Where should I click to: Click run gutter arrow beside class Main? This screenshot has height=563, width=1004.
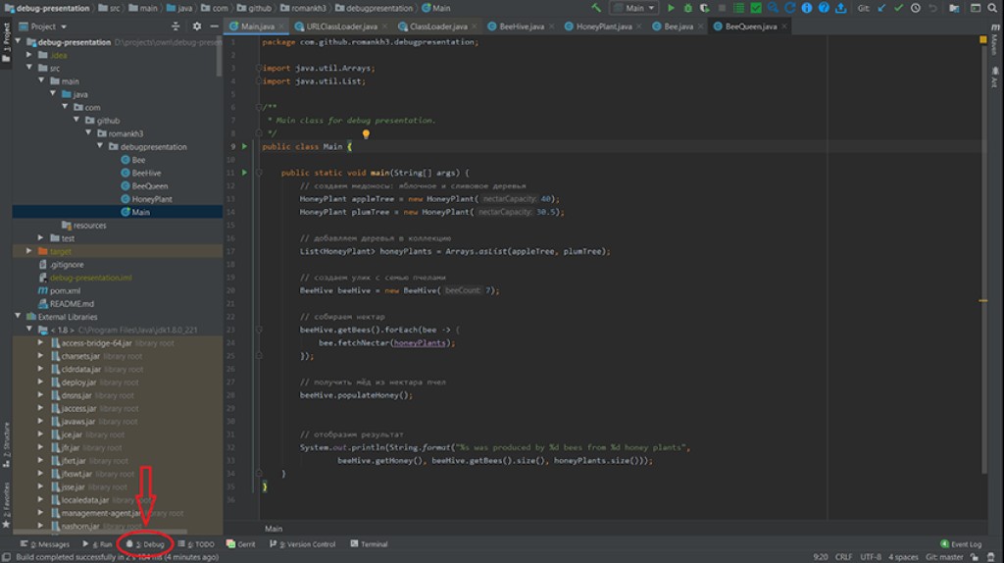[244, 147]
